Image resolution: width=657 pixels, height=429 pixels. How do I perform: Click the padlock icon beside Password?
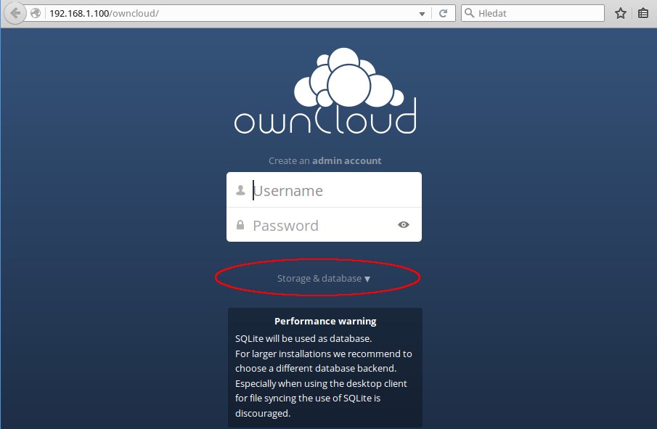pos(240,225)
